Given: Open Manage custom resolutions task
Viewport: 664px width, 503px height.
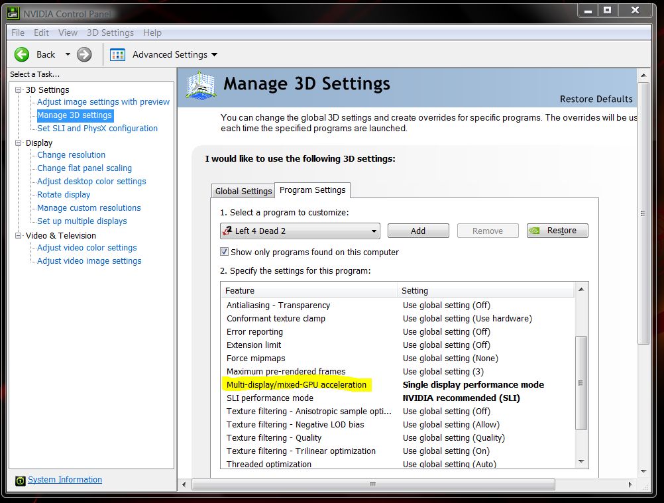Looking at the screenshot, I should (89, 208).
